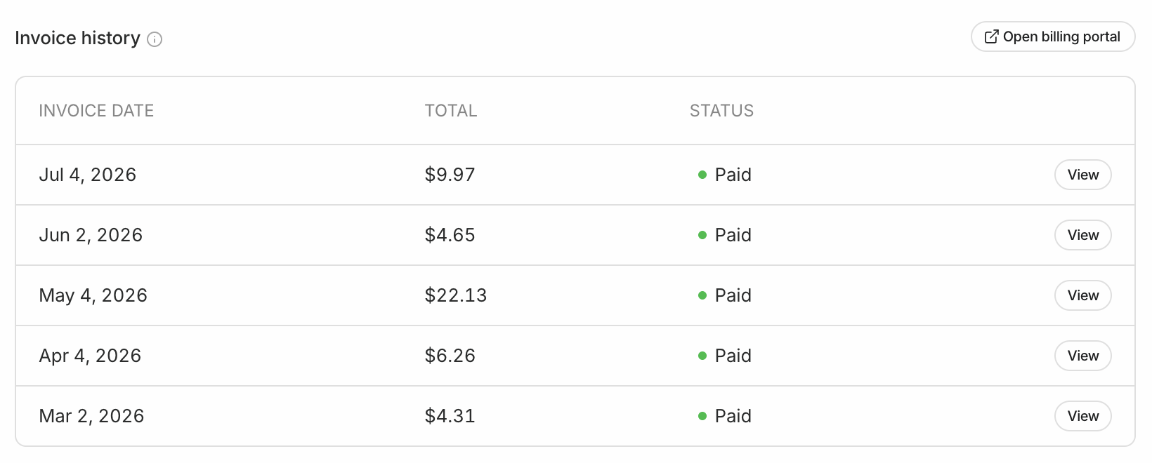This screenshot has width=1152, height=463.
Task: Click the Paid status dot on Mar 2 row
Action: 702,416
